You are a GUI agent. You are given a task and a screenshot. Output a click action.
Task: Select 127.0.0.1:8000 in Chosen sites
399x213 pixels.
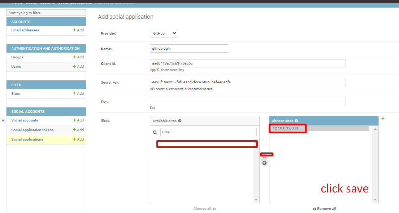285,128
